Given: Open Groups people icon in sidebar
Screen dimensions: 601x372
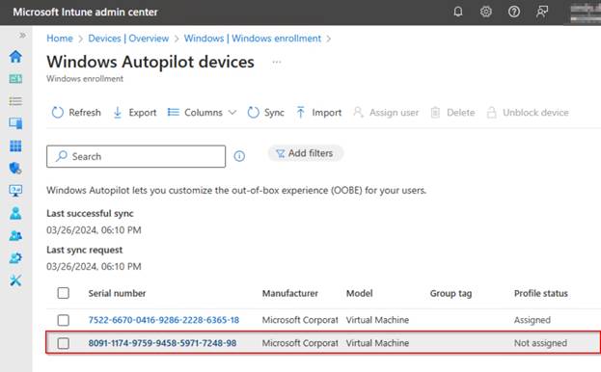Looking at the screenshot, I should pos(15,235).
